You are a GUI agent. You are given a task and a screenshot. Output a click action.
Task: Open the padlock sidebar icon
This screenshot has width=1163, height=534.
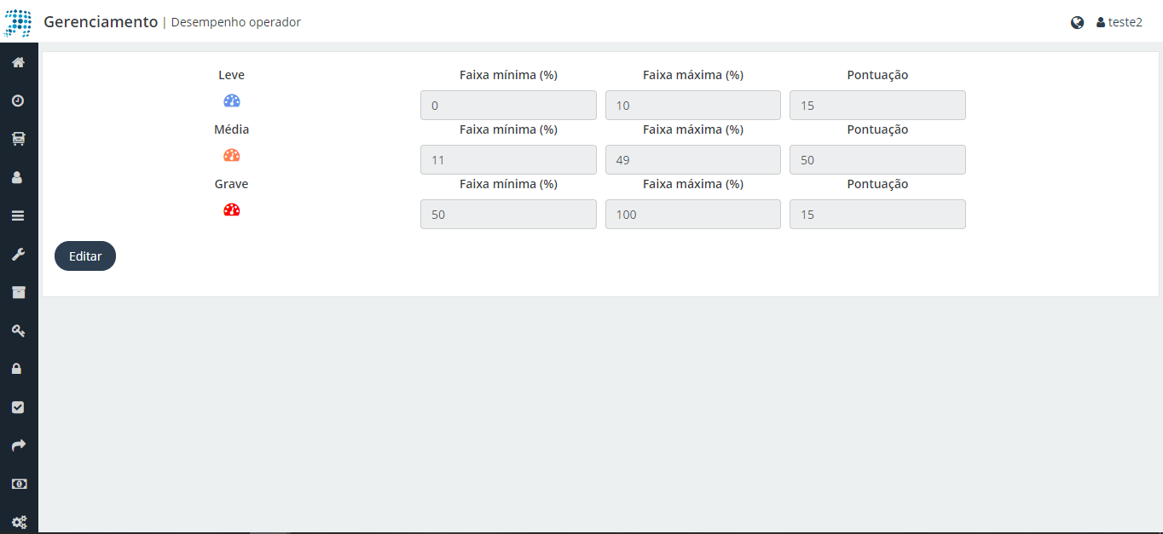[18, 369]
